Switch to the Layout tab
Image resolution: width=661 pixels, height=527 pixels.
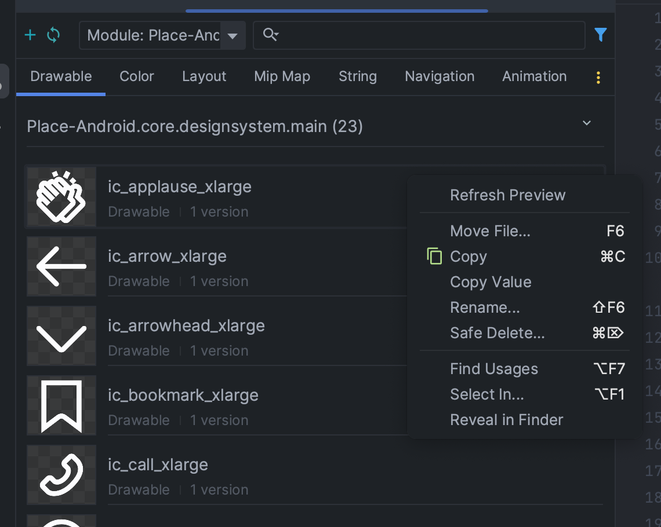click(x=204, y=76)
